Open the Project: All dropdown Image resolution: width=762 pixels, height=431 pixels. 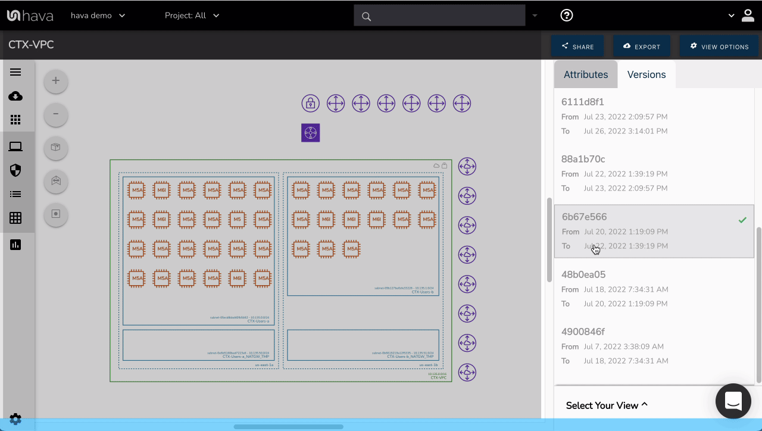[x=192, y=15]
